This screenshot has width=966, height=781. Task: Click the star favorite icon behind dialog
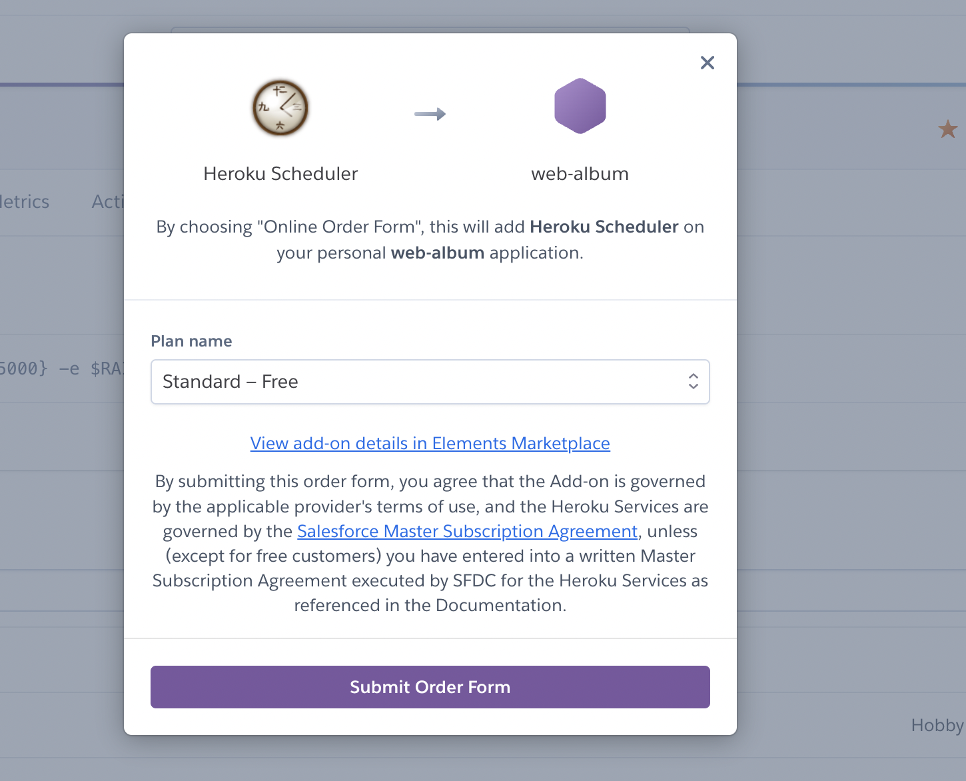click(947, 129)
